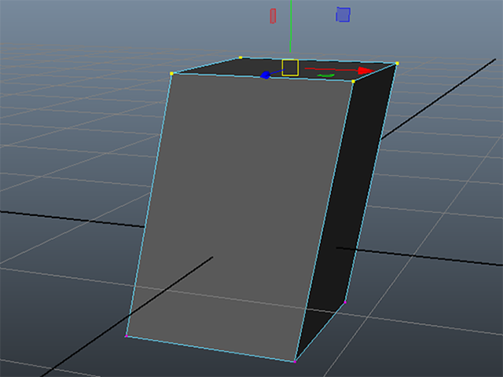
Task: Click the green Y-axis line of the manipulator
Action: (291, 26)
